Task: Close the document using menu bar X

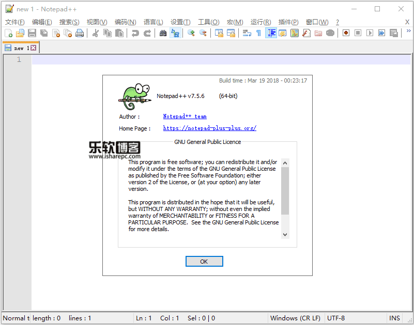Action: (x=407, y=22)
